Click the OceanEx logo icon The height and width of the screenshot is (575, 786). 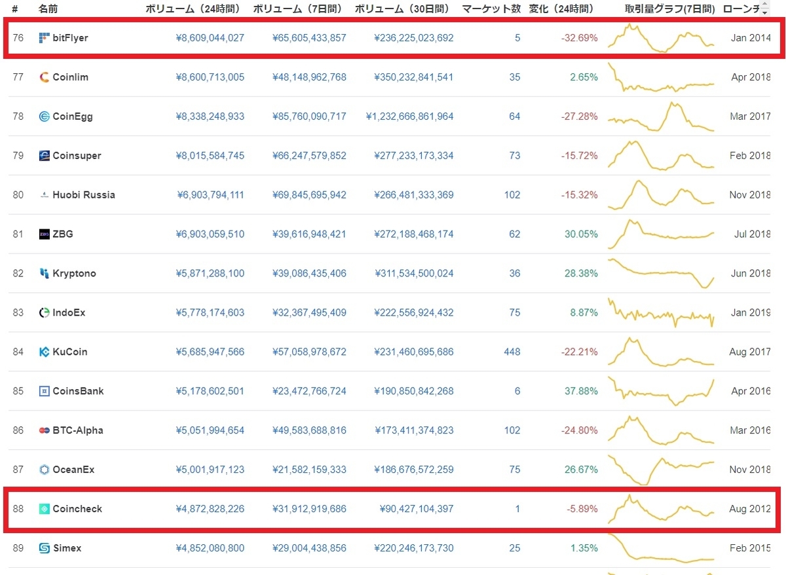pyautogui.click(x=45, y=470)
